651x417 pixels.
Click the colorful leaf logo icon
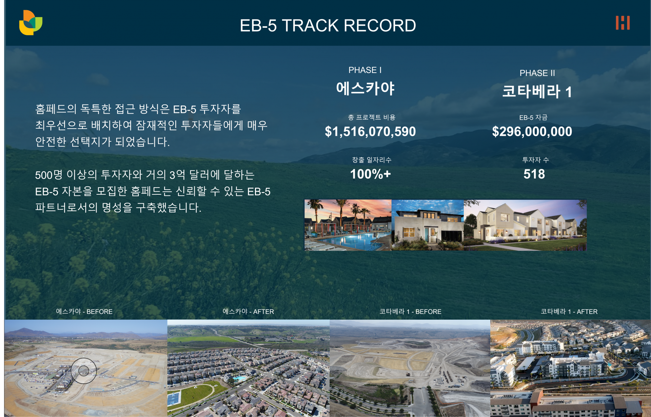pos(31,23)
